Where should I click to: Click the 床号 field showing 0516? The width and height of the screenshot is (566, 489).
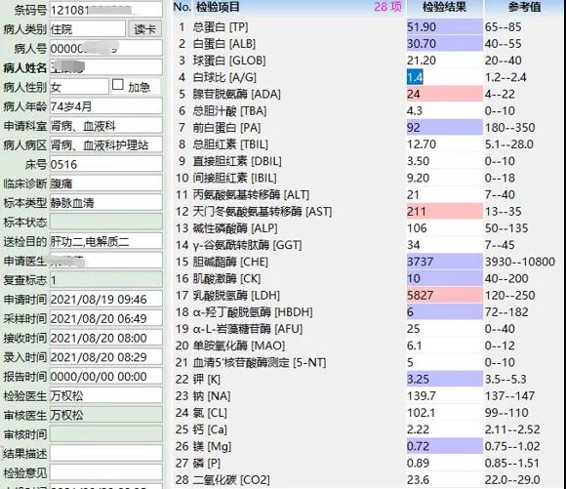tap(105, 164)
